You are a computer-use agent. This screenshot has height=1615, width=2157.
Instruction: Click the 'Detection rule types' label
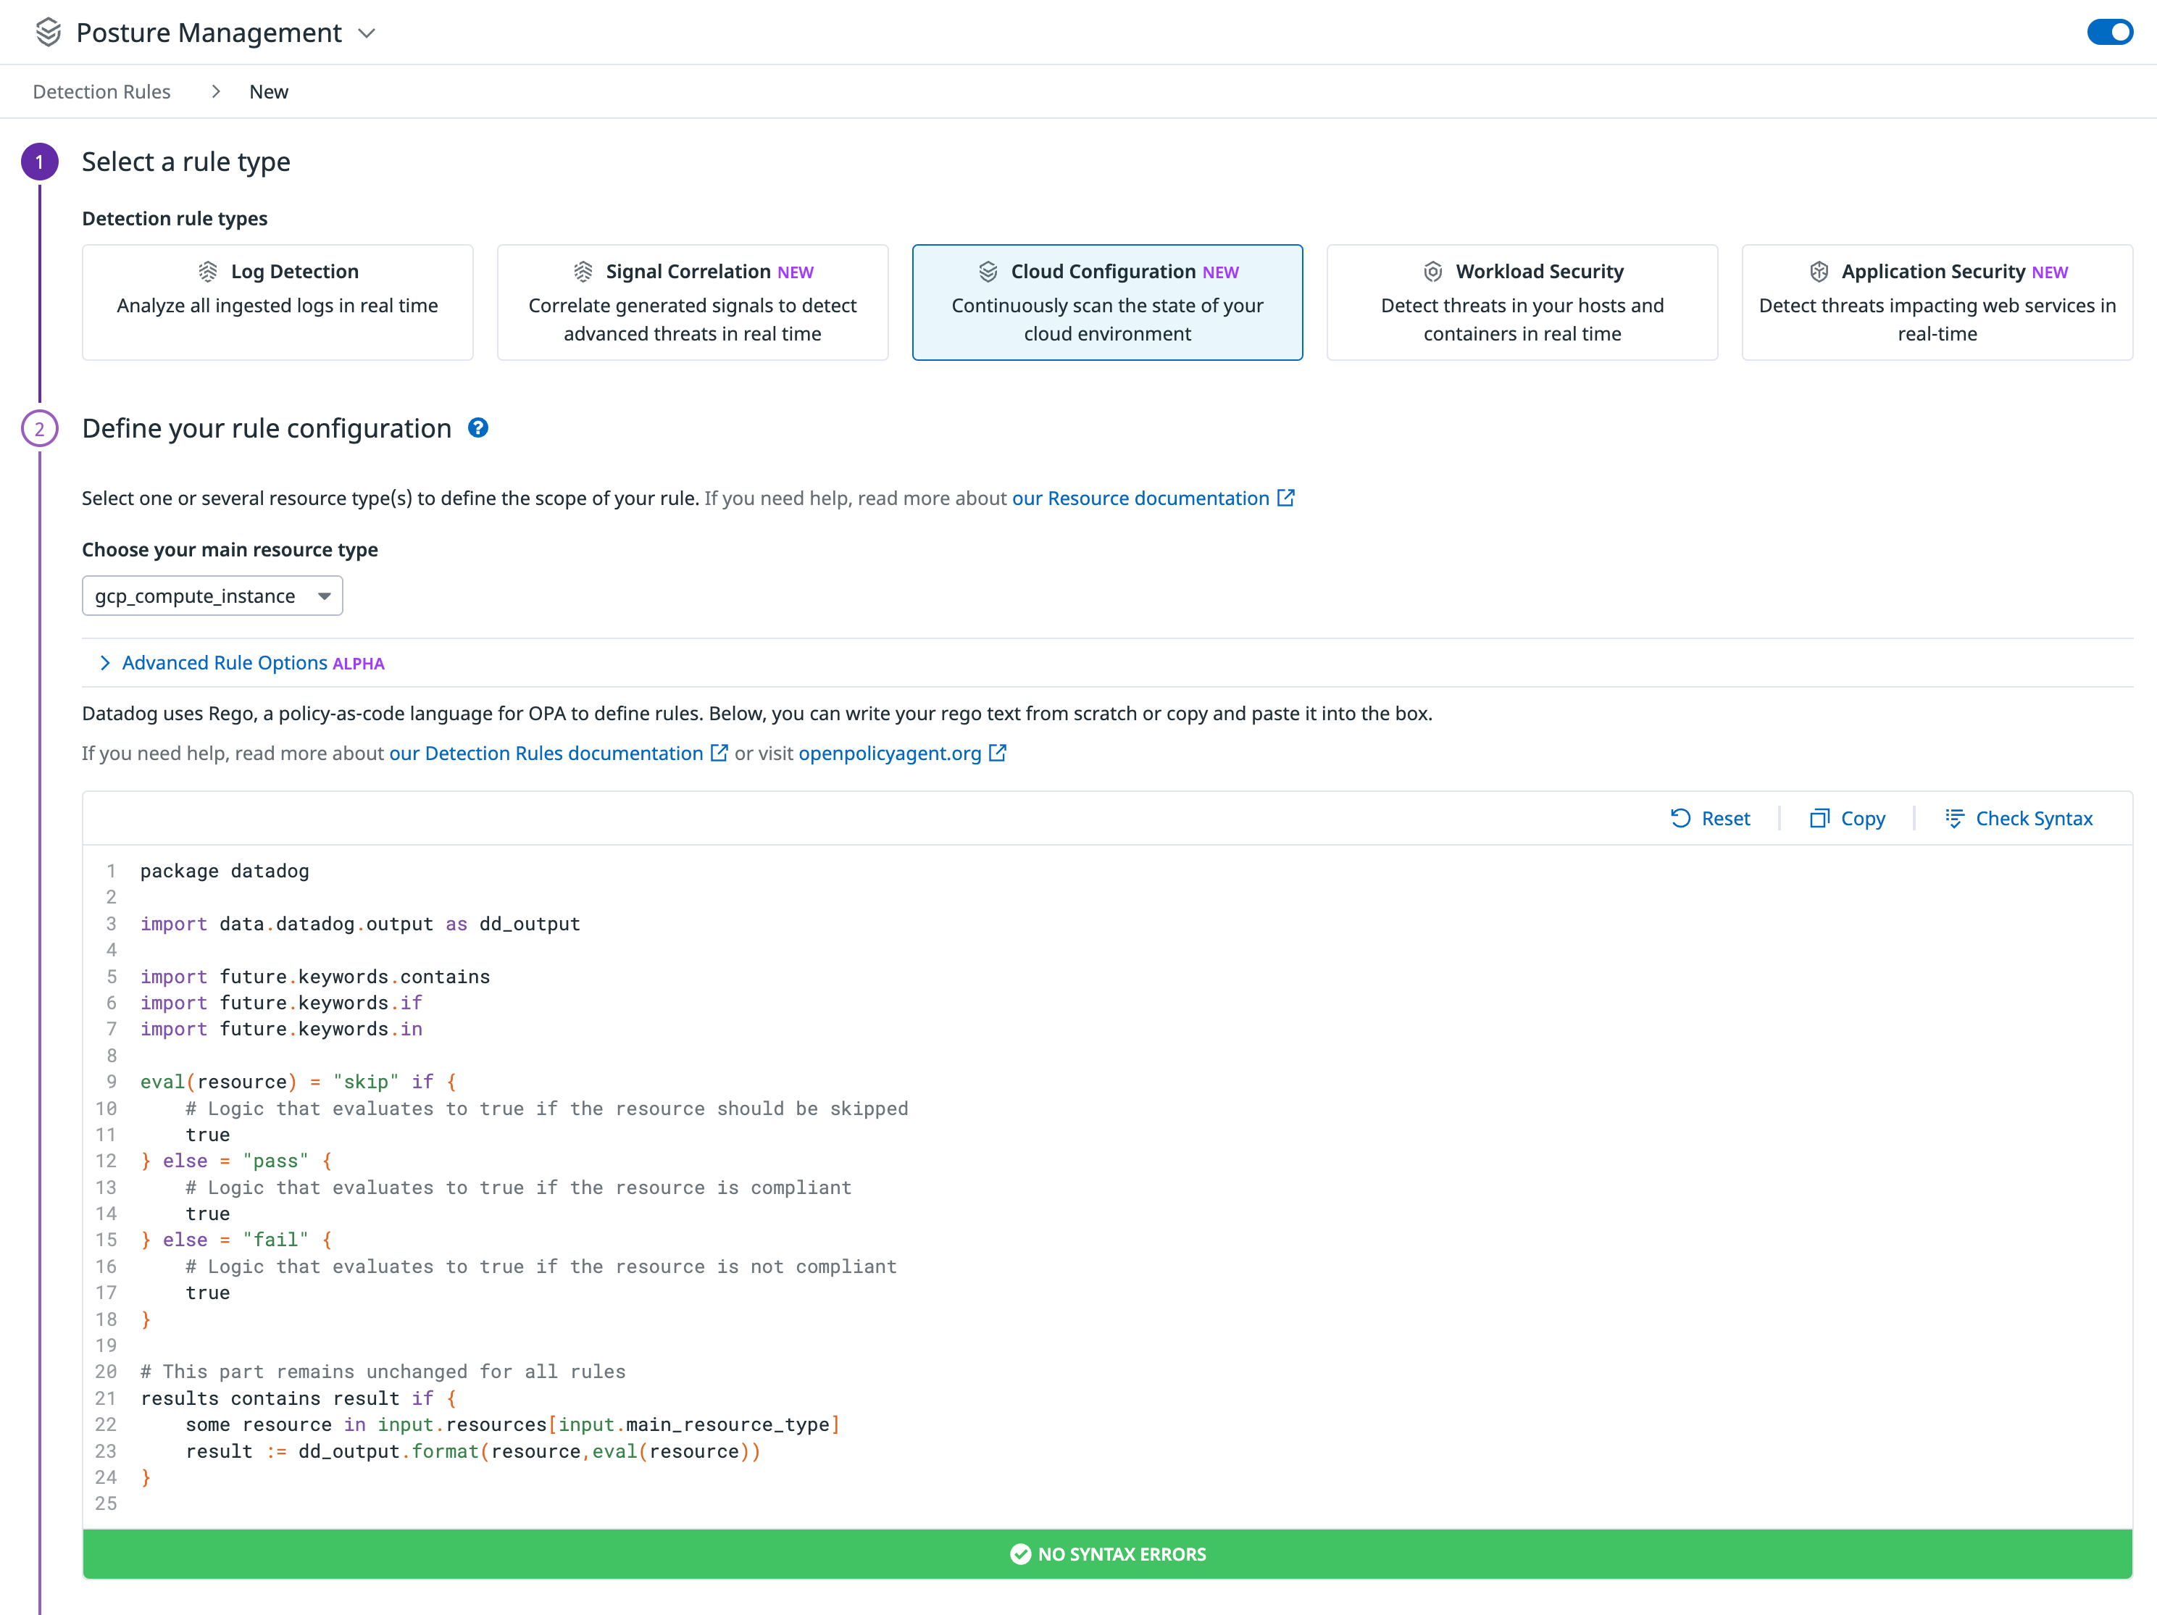pos(175,219)
